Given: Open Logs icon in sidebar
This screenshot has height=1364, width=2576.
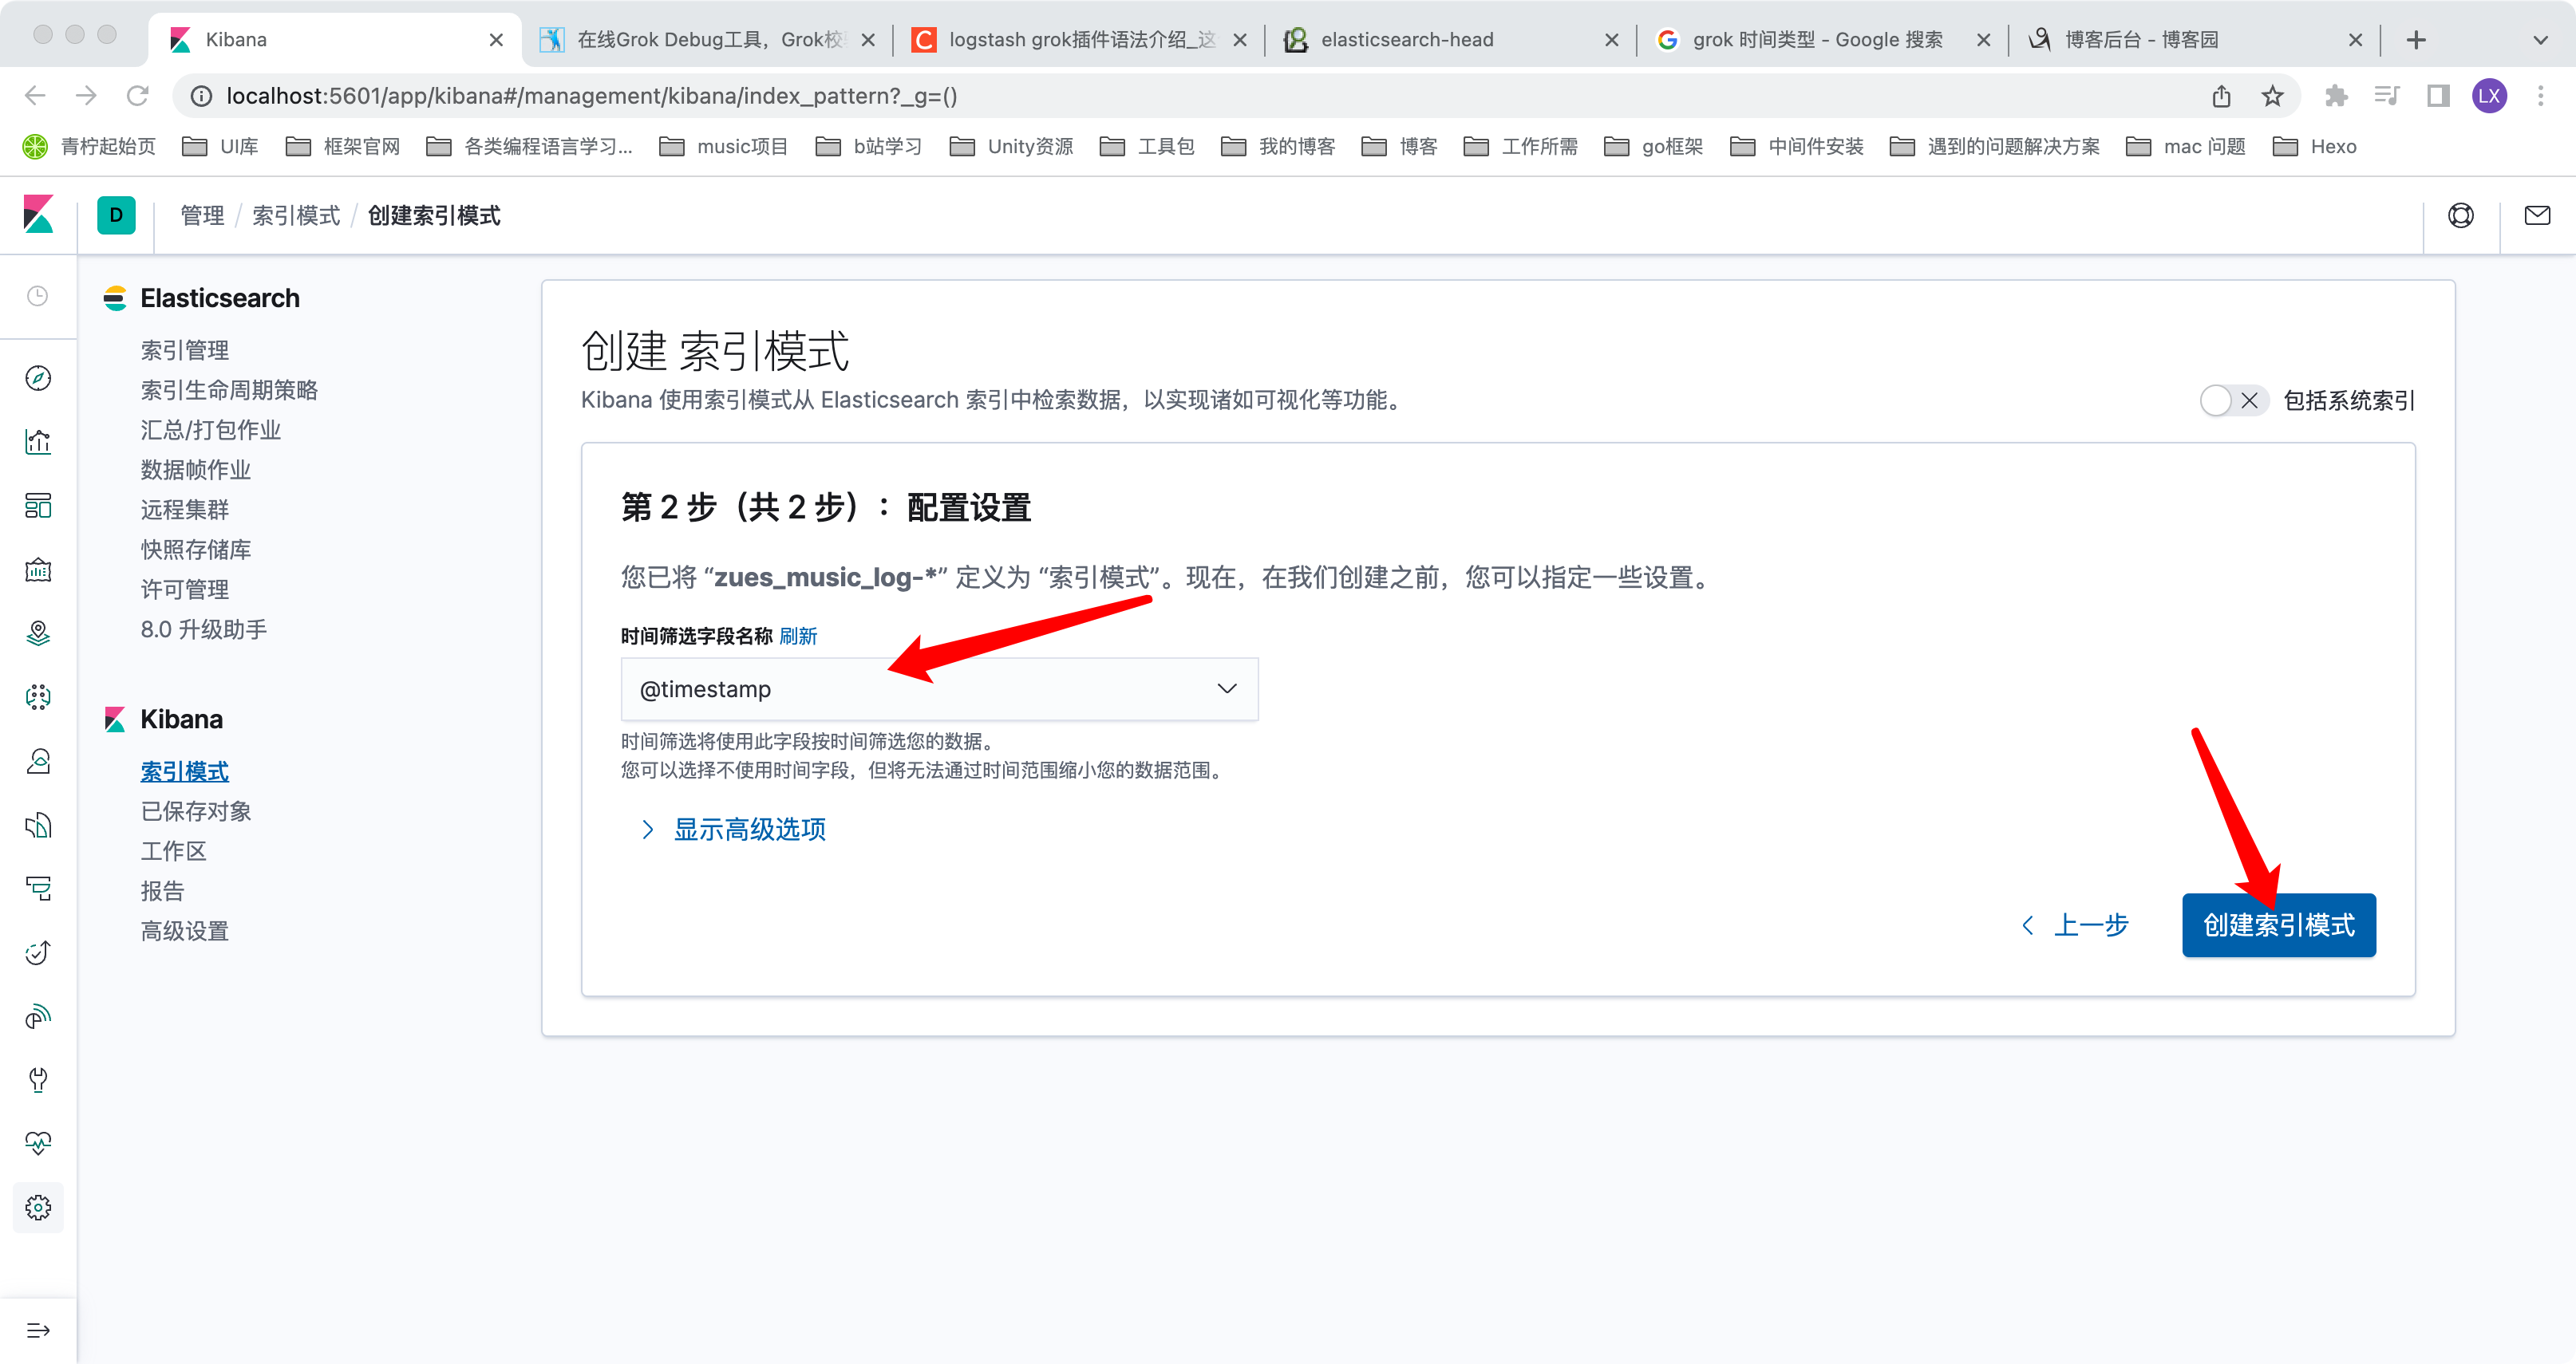Looking at the screenshot, I should [x=38, y=825].
